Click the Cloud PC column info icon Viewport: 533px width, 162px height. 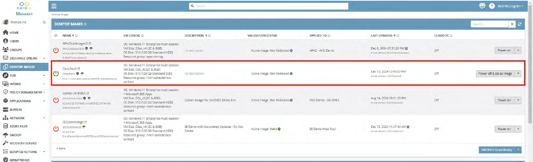(451, 36)
